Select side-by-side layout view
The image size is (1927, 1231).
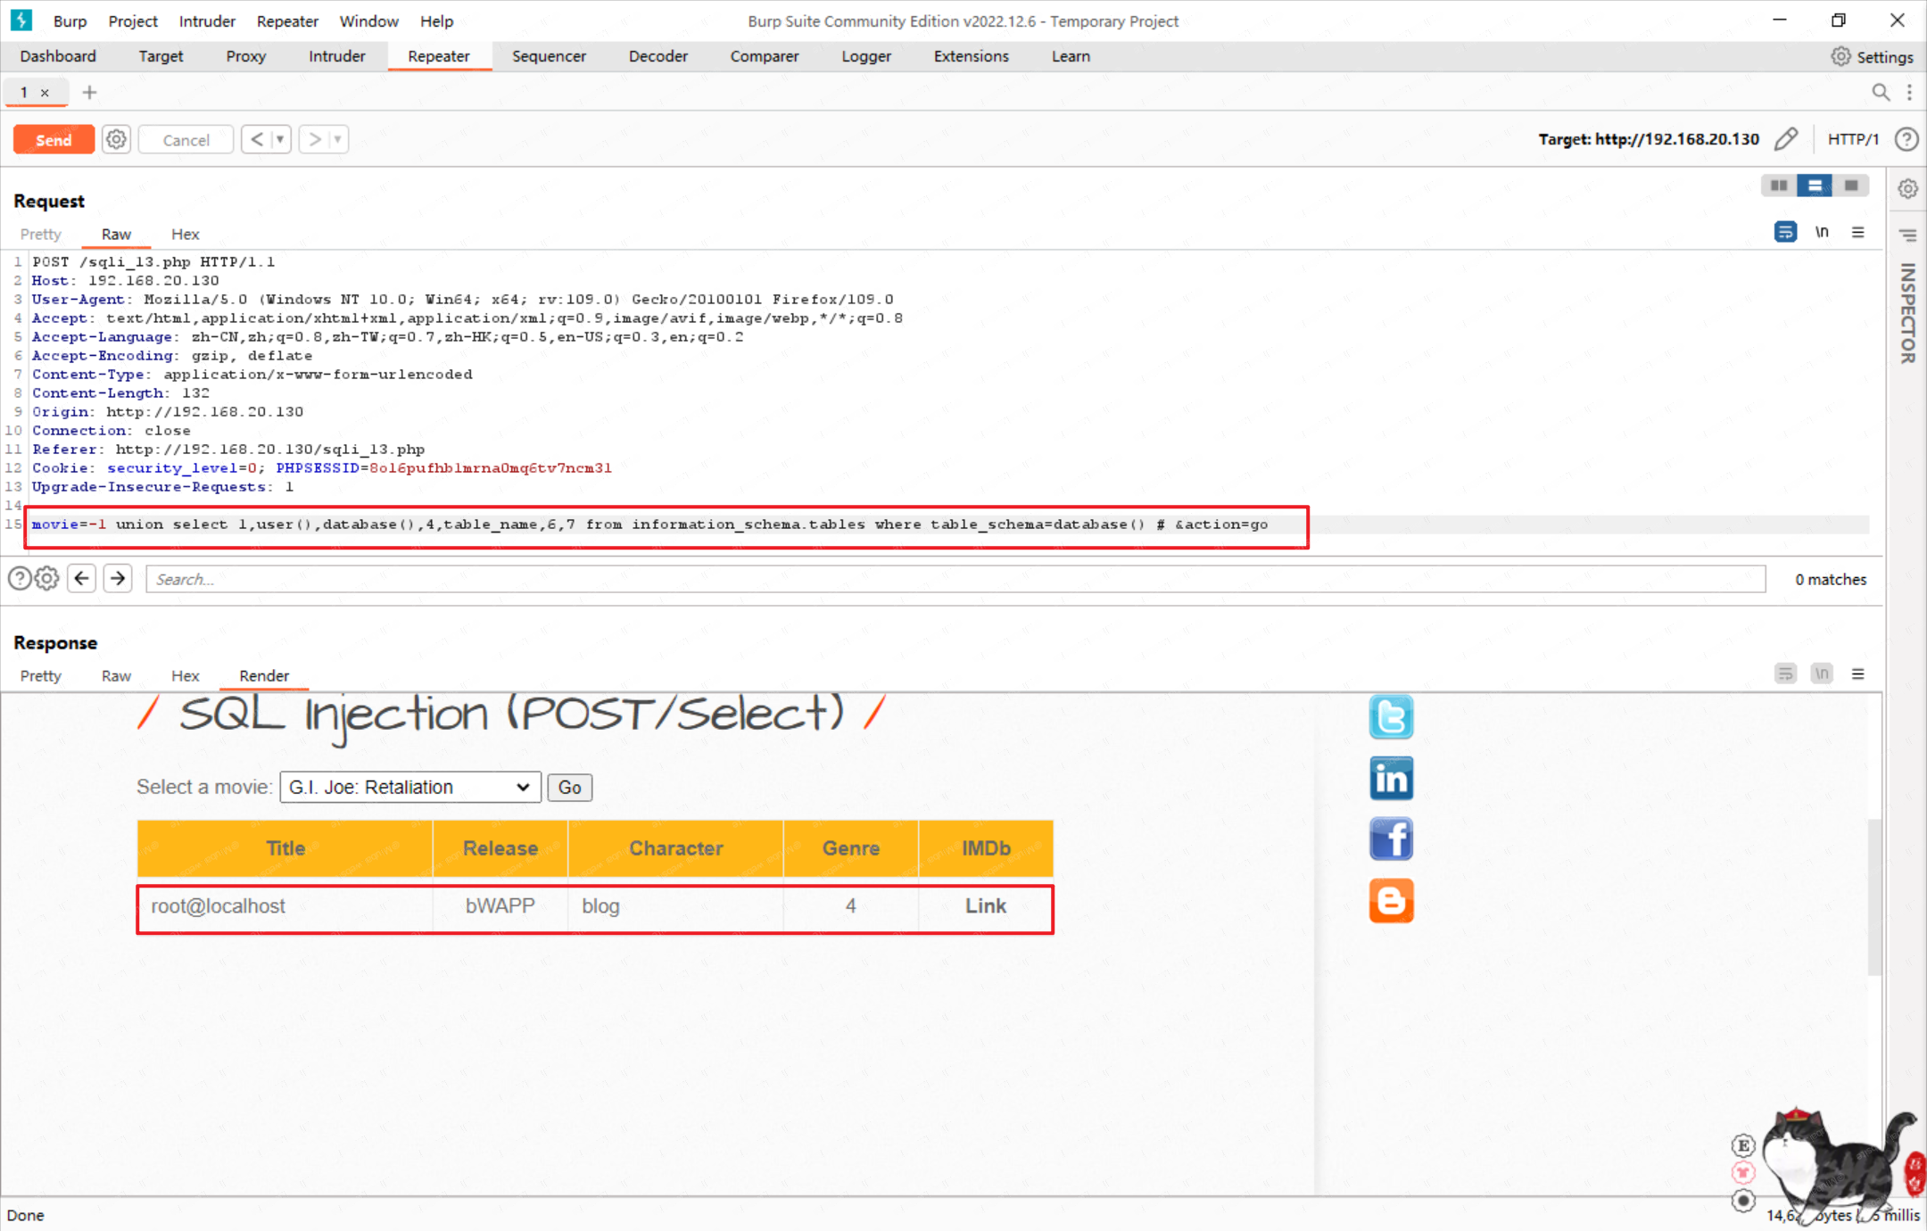click(1779, 186)
